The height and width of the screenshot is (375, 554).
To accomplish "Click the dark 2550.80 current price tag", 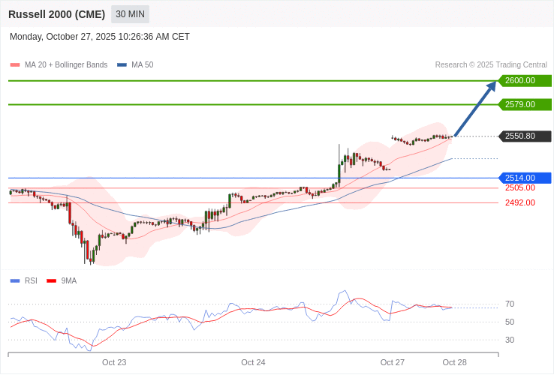I will pyautogui.click(x=525, y=136).
